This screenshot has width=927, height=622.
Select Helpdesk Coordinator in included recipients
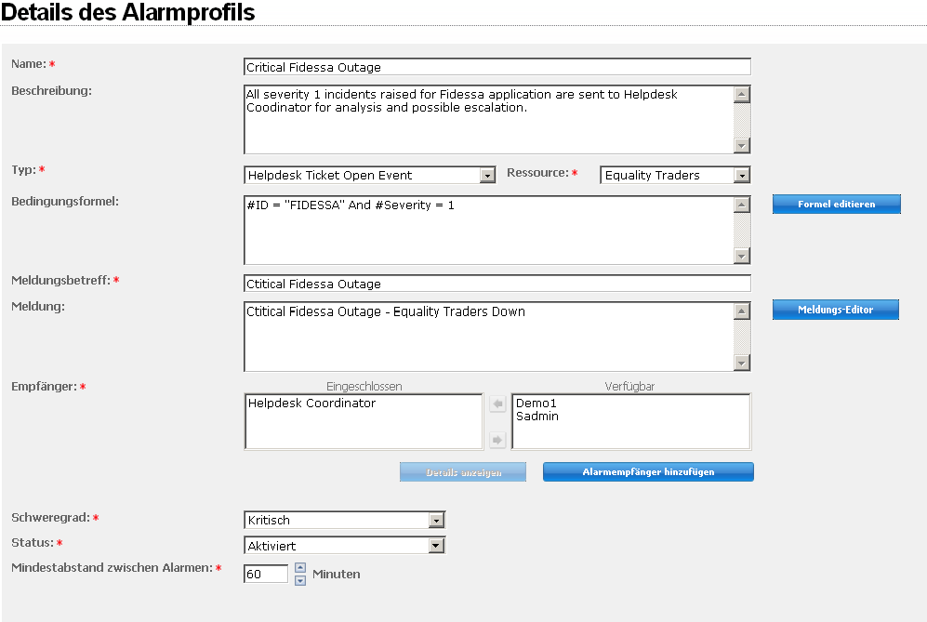(x=311, y=404)
